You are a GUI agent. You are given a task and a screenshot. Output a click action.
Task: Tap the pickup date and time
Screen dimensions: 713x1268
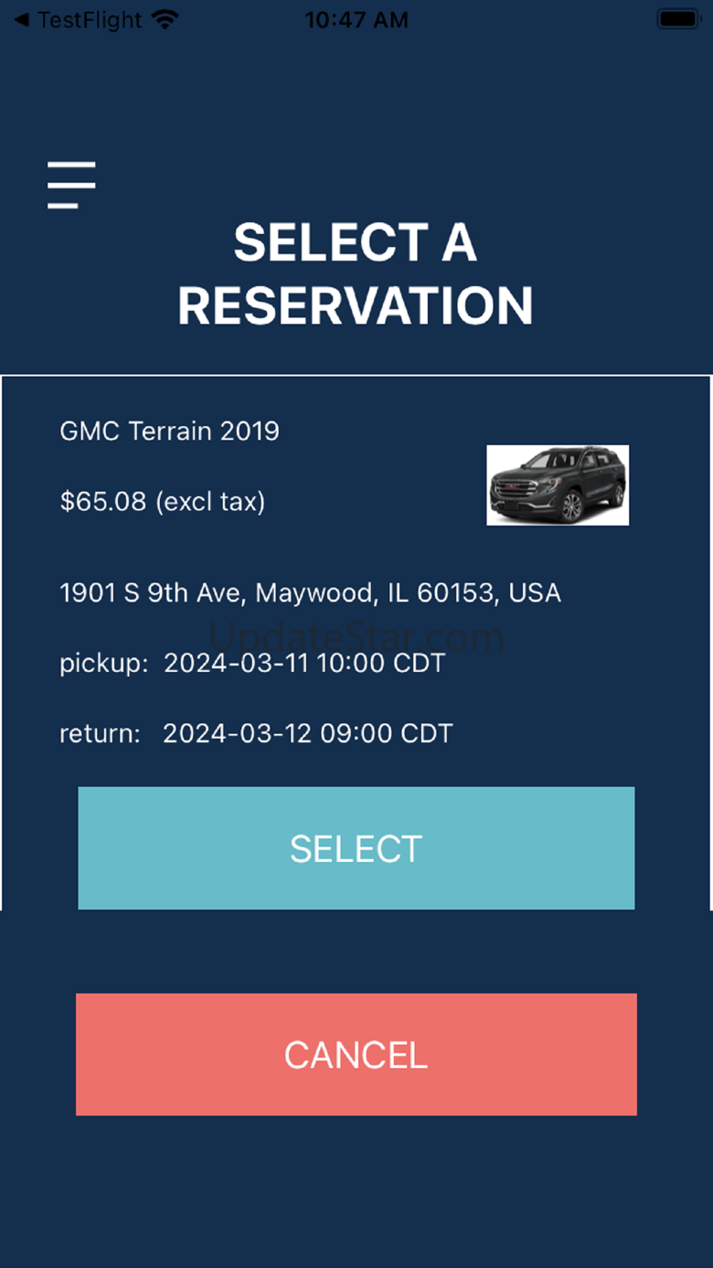304,663
